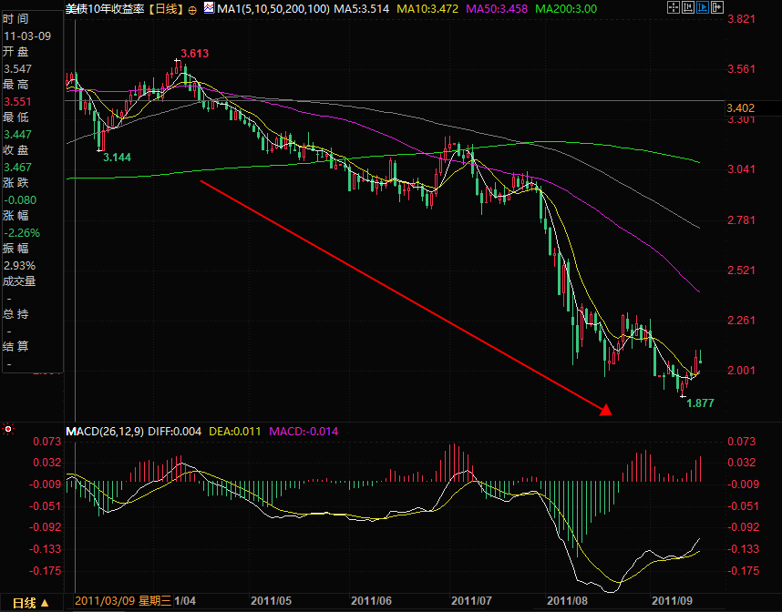Viewport: 782px width, 612px height.
Task: Click the 涨跌 value -0.080
Action: point(20,200)
